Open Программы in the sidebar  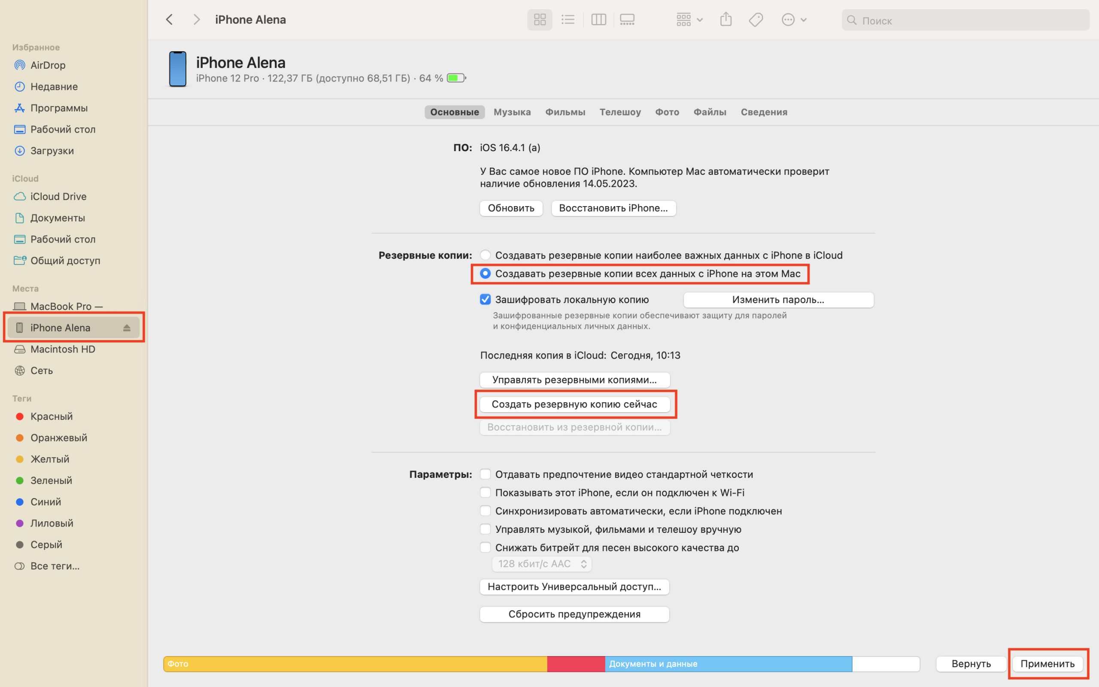[x=73, y=108]
